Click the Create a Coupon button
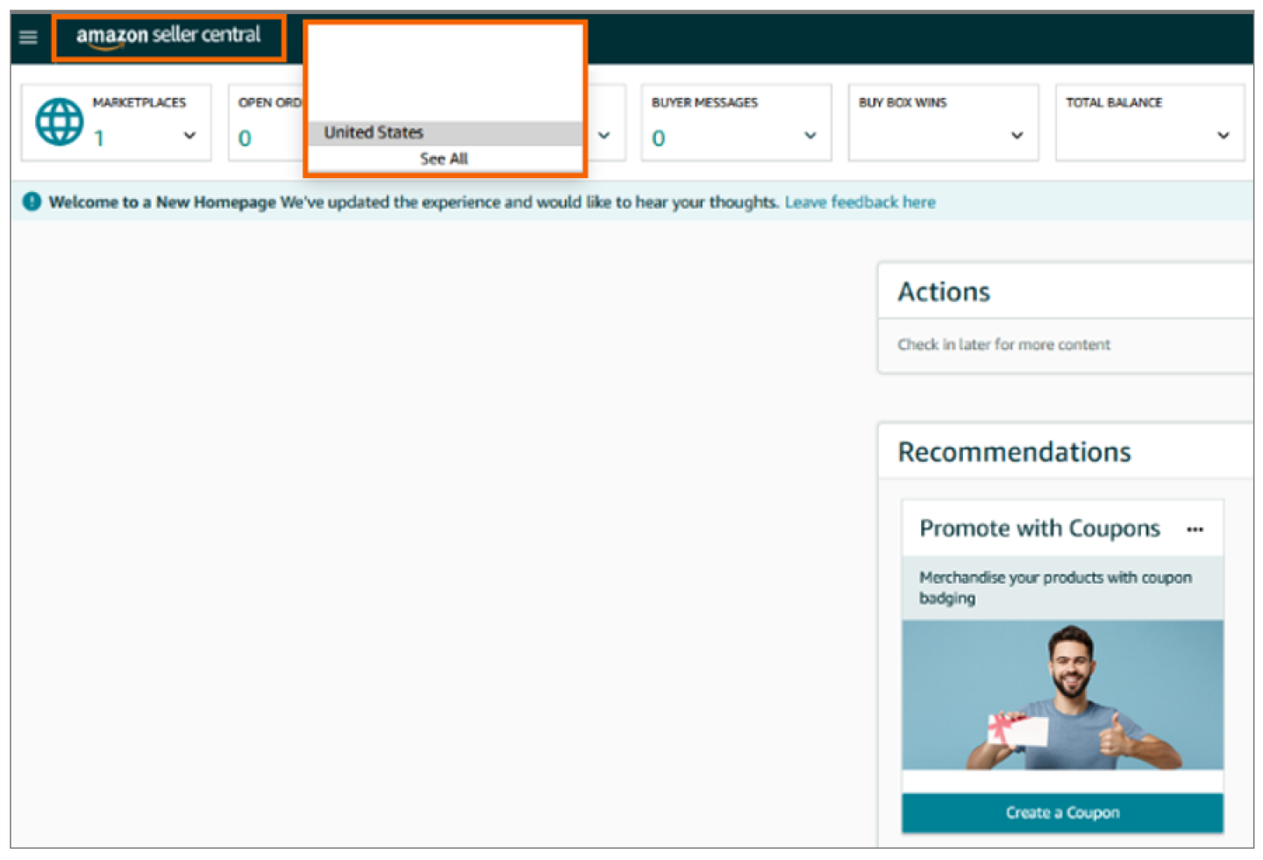Screen dimensions: 1263x860 1062,812
